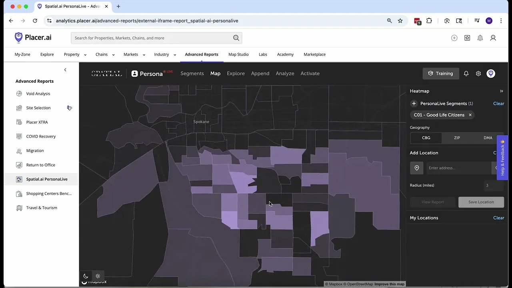Clear the PersonaLive Segments
The height and width of the screenshot is (288, 512).
(498, 104)
